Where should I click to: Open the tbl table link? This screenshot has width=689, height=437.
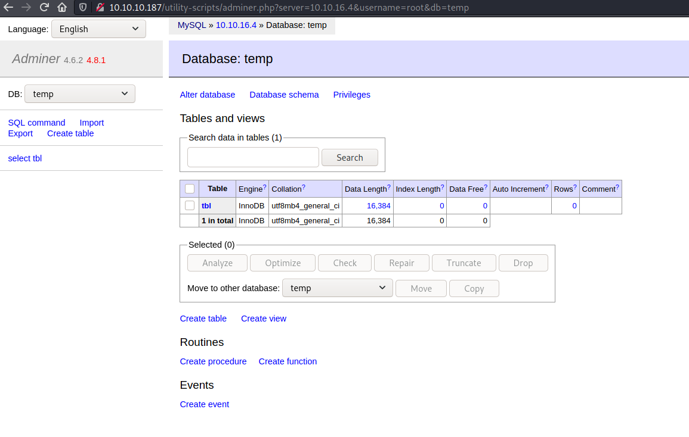pyautogui.click(x=206, y=205)
